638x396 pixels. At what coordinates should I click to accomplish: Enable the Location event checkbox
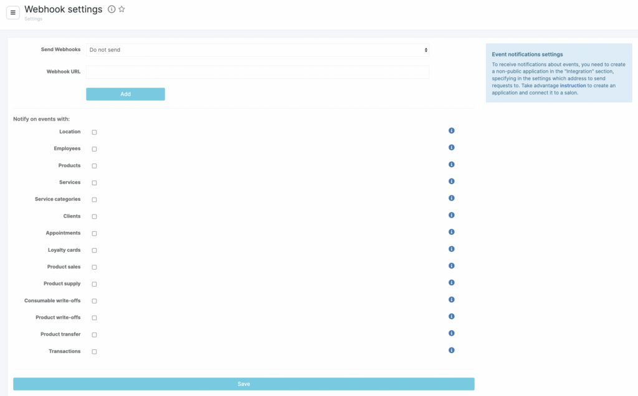pos(95,132)
